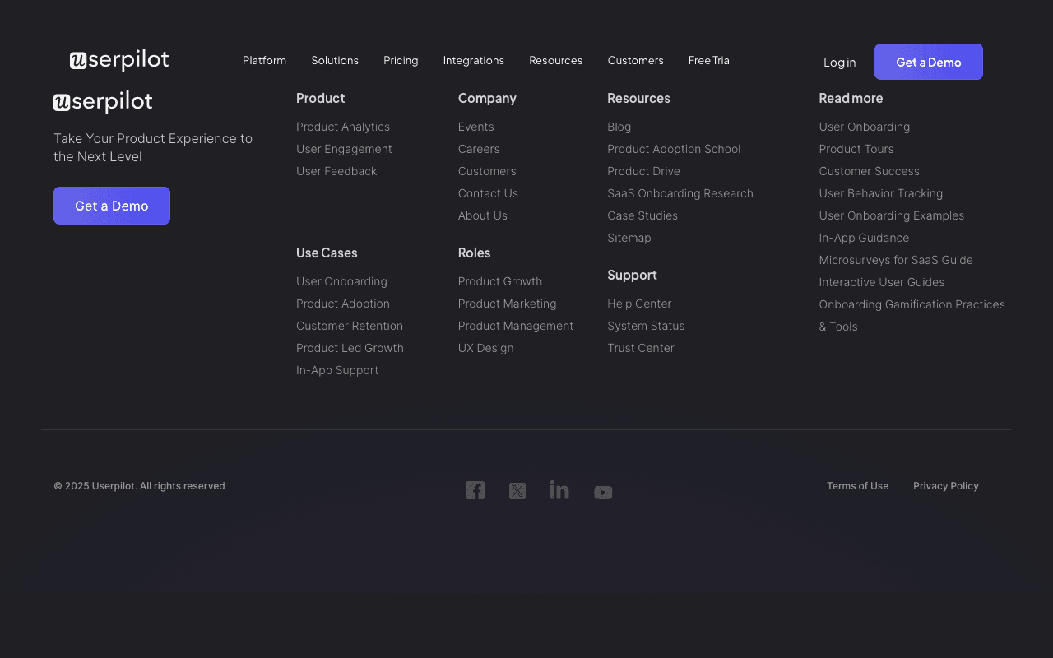Open the Resources navigation dropdown
This screenshot has height=658, width=1053.
point(555,60)
